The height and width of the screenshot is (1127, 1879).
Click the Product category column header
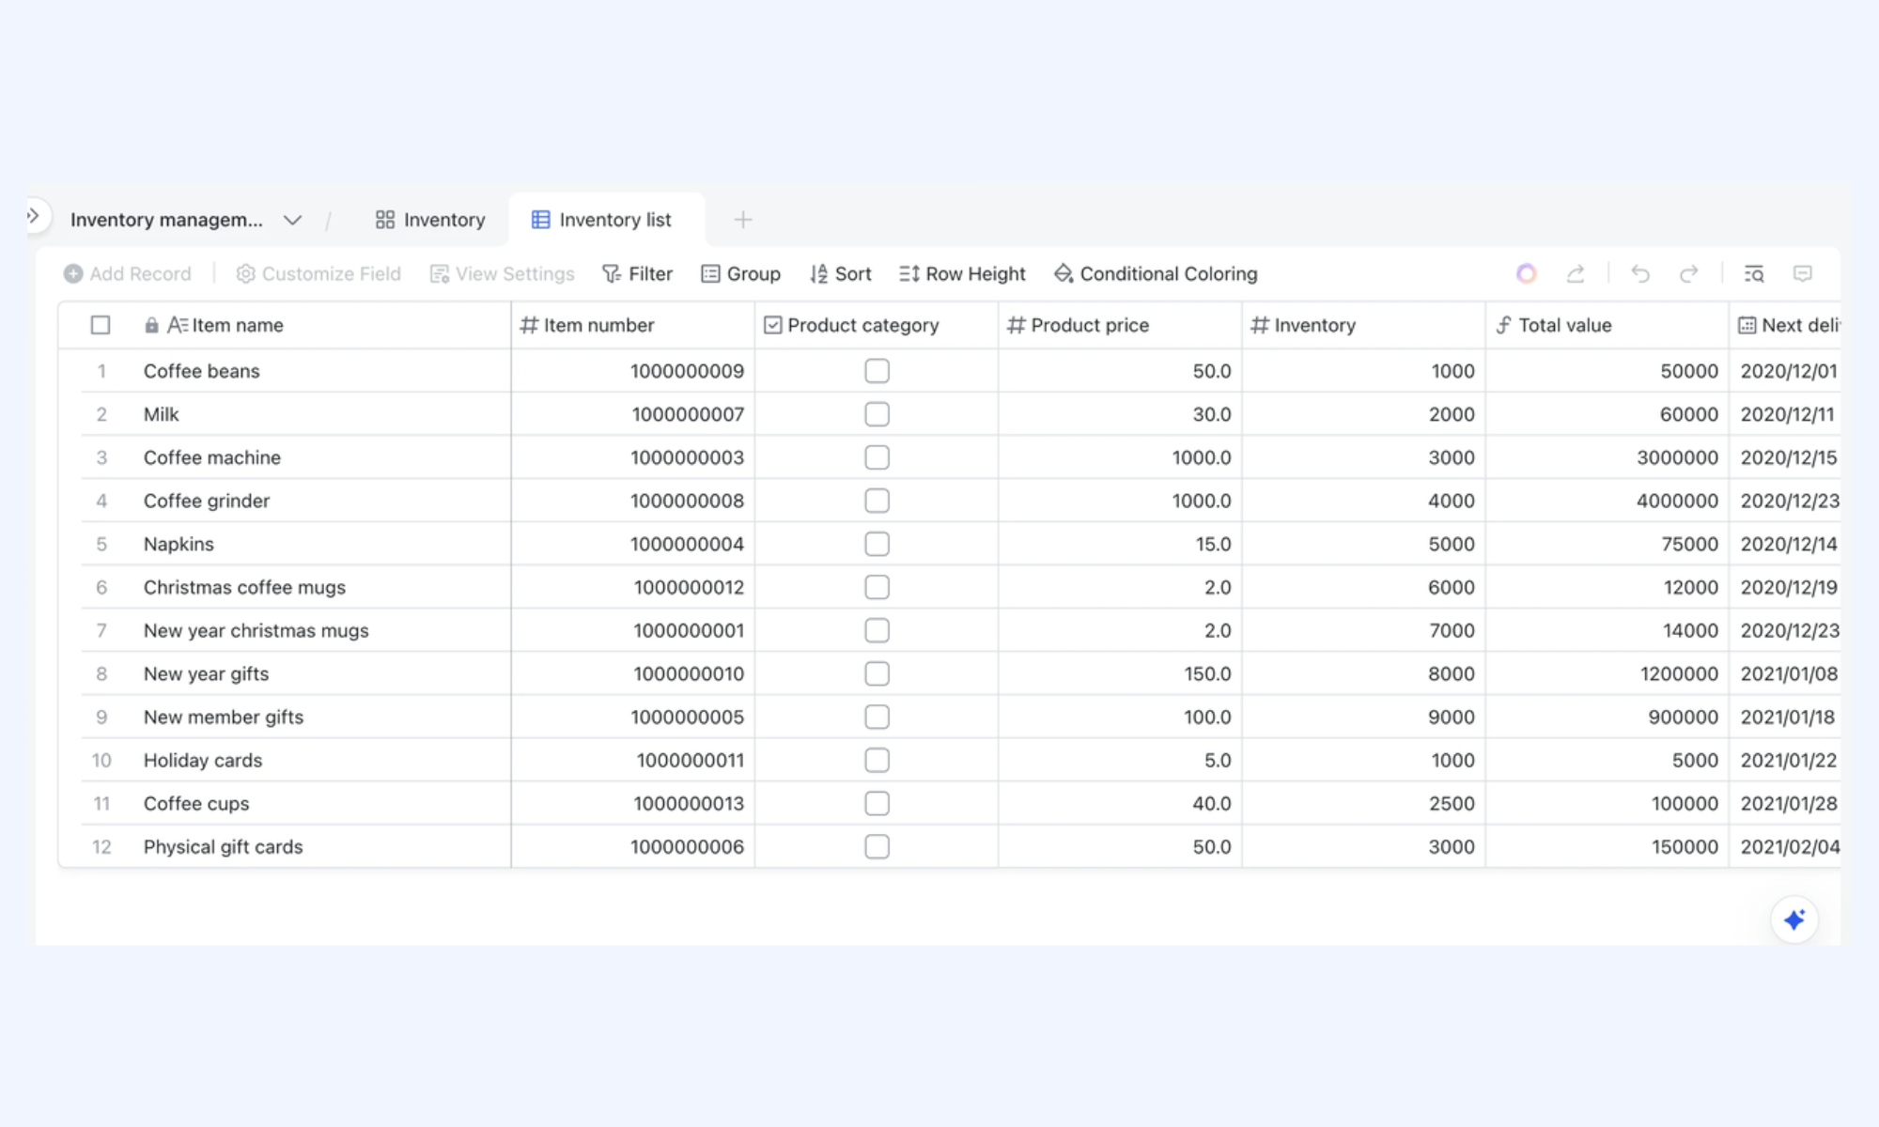(x=876, y=325)
